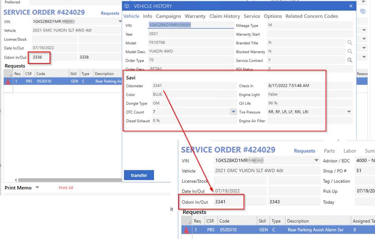This screenshot has height=239, width=375.
Task: Click the horizontal scrollbar under Requests grid
Action: 70,180
